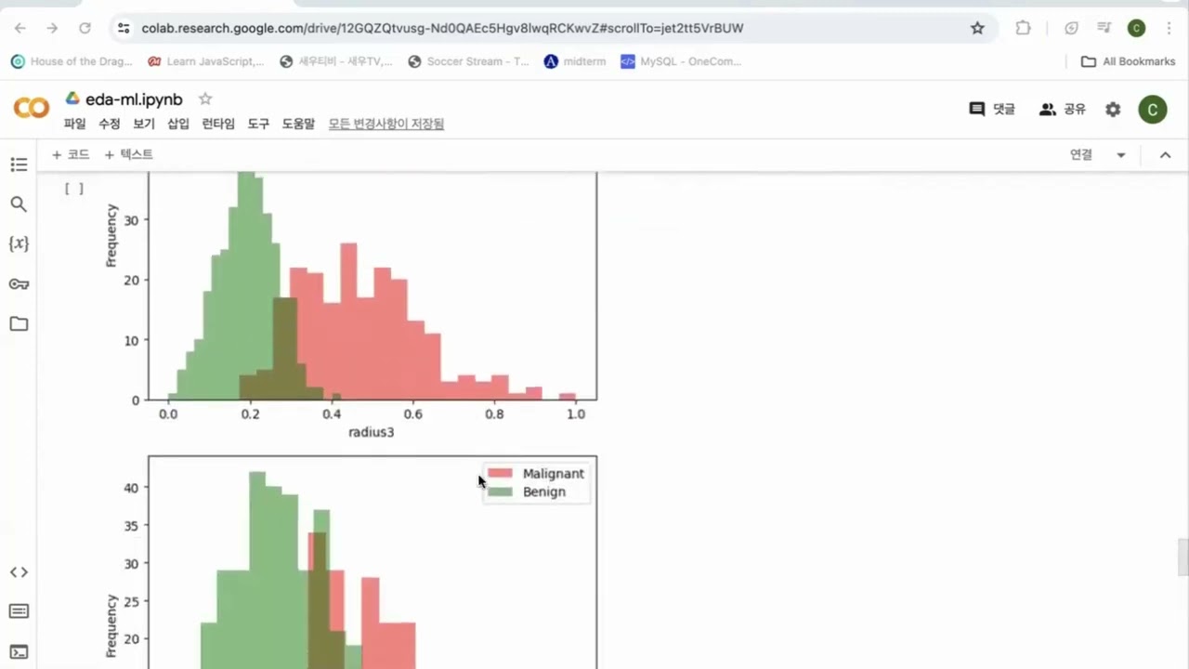The image size is (1189, 669).
Task: Open the search and replace panel
Action: click(19, 204)
